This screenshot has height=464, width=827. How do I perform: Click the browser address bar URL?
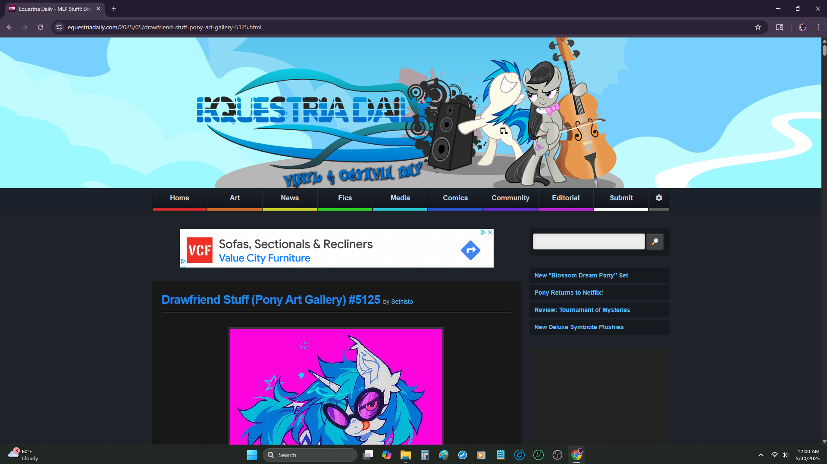[164, 27]
